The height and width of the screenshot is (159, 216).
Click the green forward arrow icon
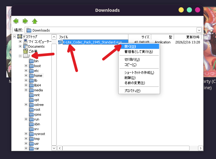(25, 21)
